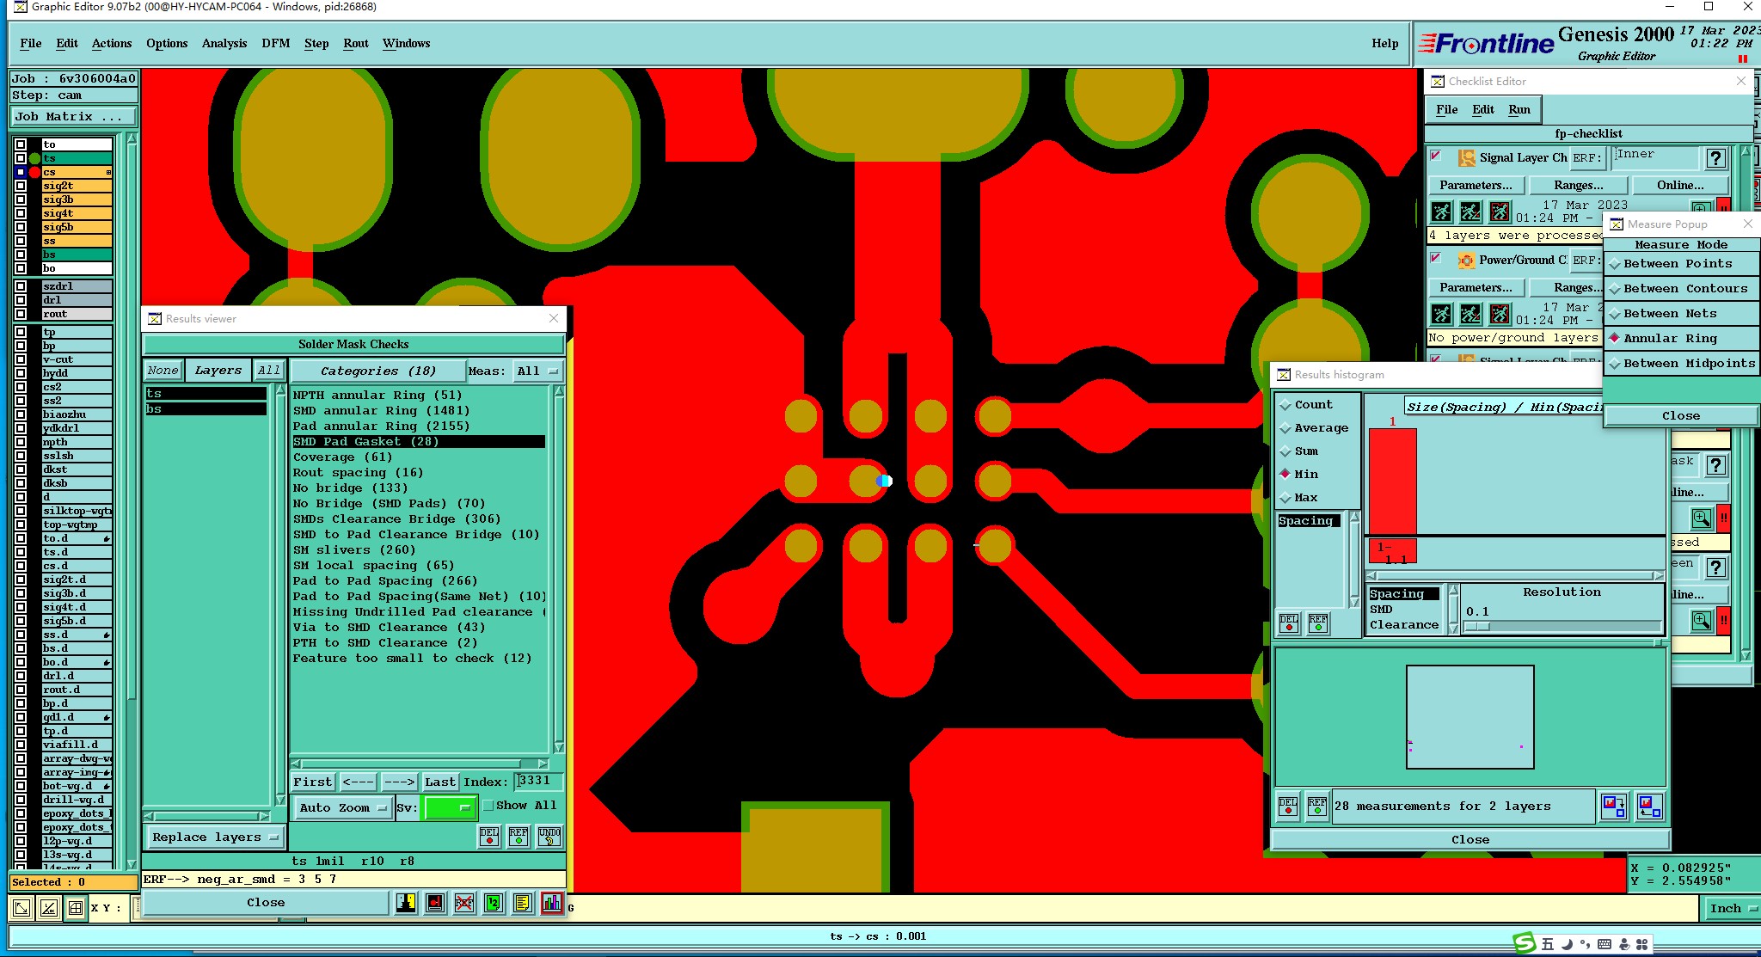Toggle visibility checkbox for layer sig2t
Image resolution: width=1761 pixels, height=957 pixels.
21,186
